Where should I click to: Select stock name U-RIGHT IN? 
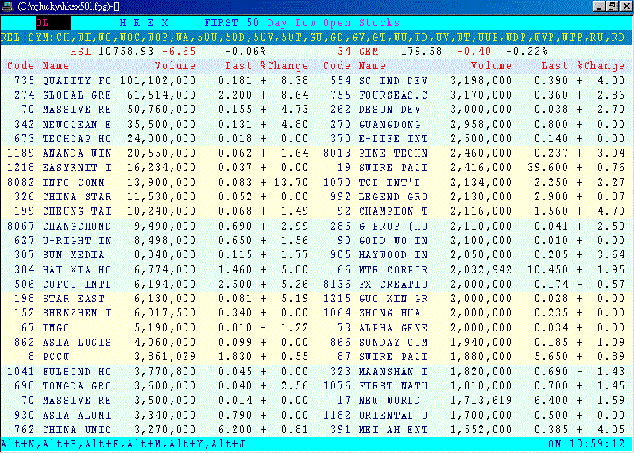77,241
